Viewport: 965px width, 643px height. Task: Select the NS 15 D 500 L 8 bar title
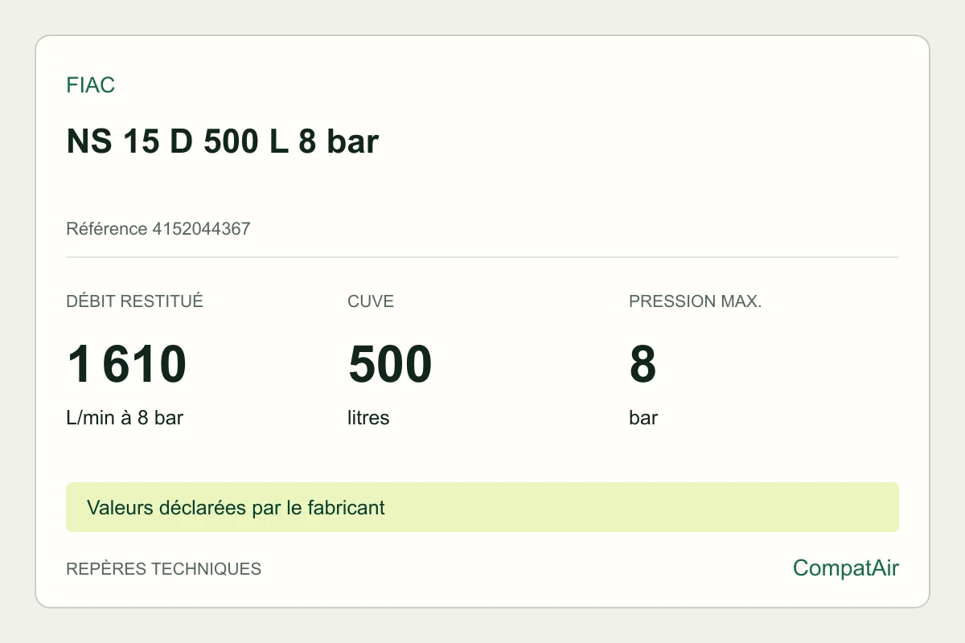pos(222,141)
